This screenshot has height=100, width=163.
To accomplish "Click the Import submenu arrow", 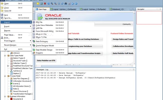I will 30,22.
